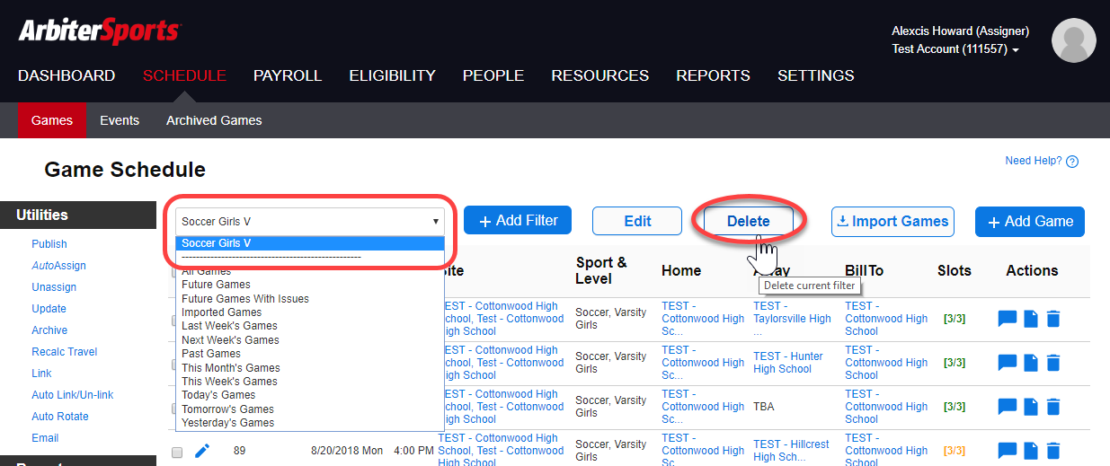
Task: Switch to the Events tab
Action: pos(120,120)
